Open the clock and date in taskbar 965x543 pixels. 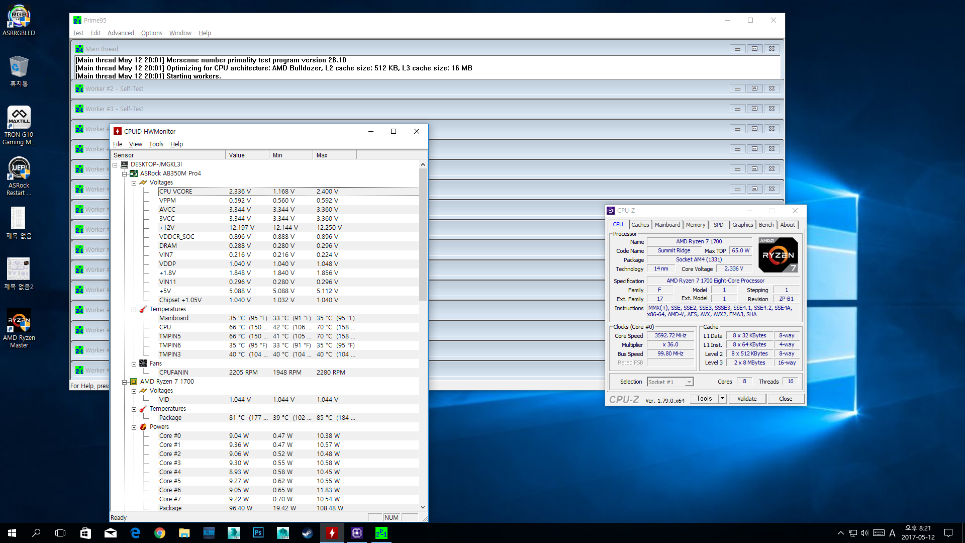pyautogui.click(x=918, y=533)
